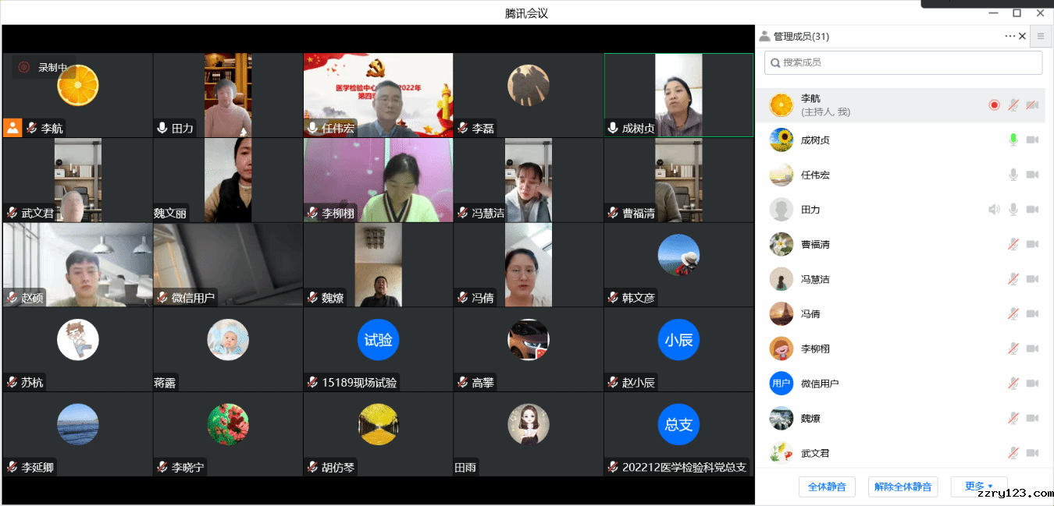Viewport: 1054px width, 506px height.
Task: Toggle 微信用户's camera in member list
Action: 1032,384
